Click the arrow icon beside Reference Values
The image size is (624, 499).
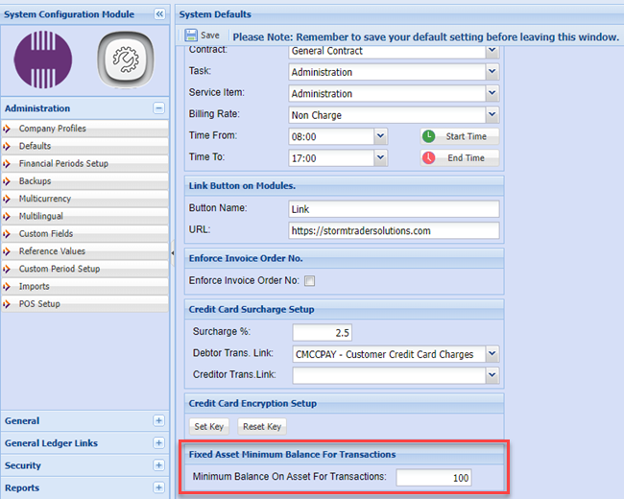pyautogui.click(x=7, y=251)
